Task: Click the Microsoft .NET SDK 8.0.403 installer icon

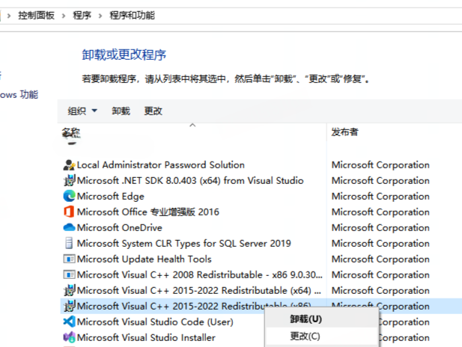Action: click(69, 180)
